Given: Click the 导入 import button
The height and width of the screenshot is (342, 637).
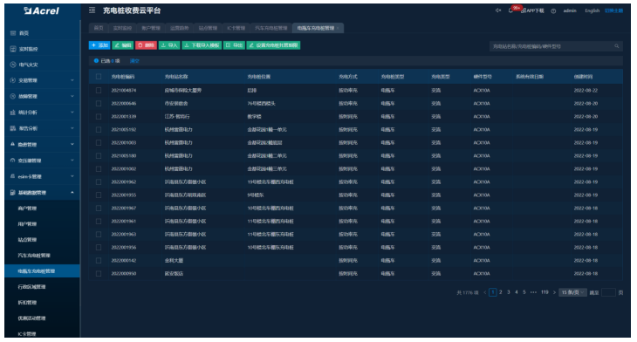Looking at the screenshot, I should click(x=169, y=45).
